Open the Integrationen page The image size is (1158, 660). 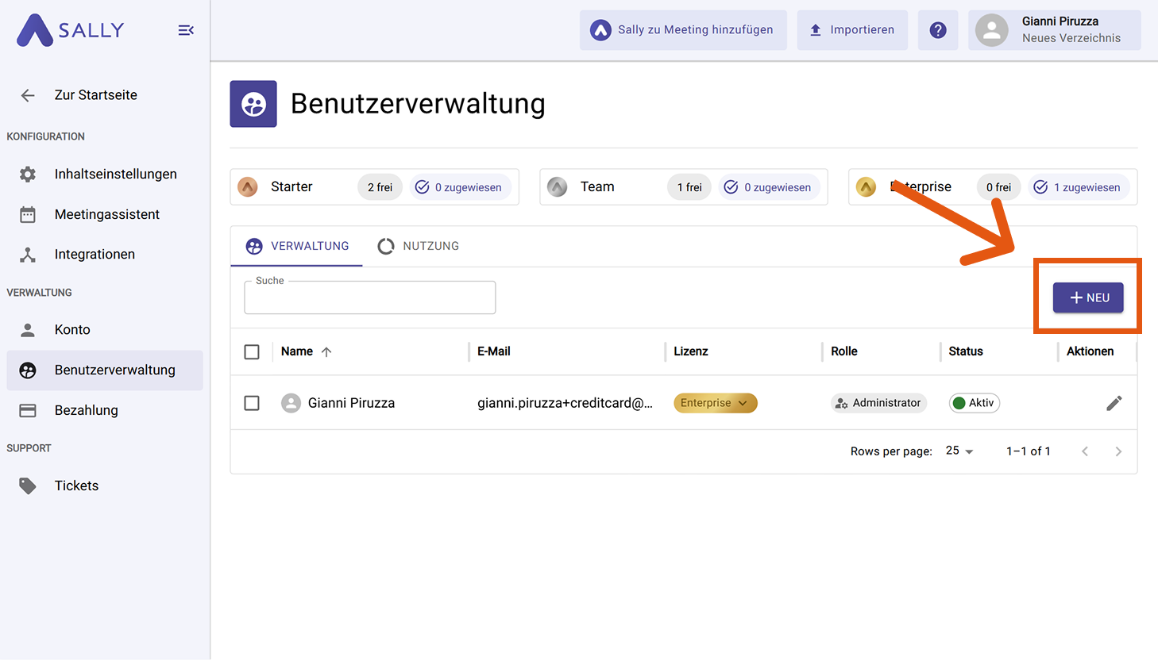point(105,254)
